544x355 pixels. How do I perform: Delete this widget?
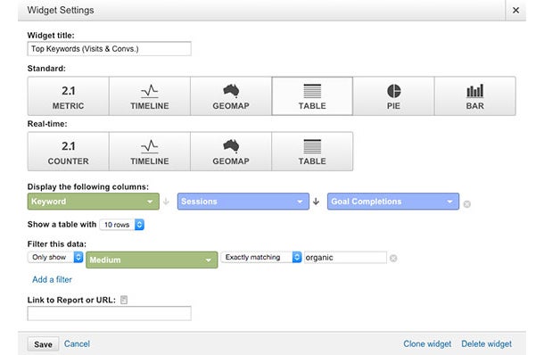pyautogui.click(x=486, y=344)
